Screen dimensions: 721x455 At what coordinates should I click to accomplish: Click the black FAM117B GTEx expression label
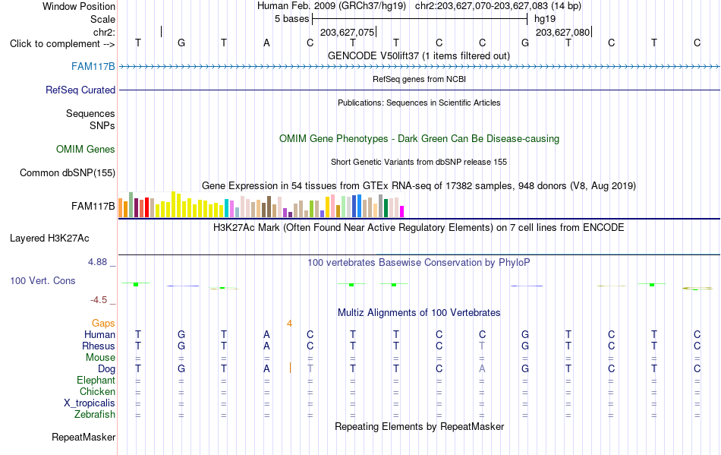(93, 206)
